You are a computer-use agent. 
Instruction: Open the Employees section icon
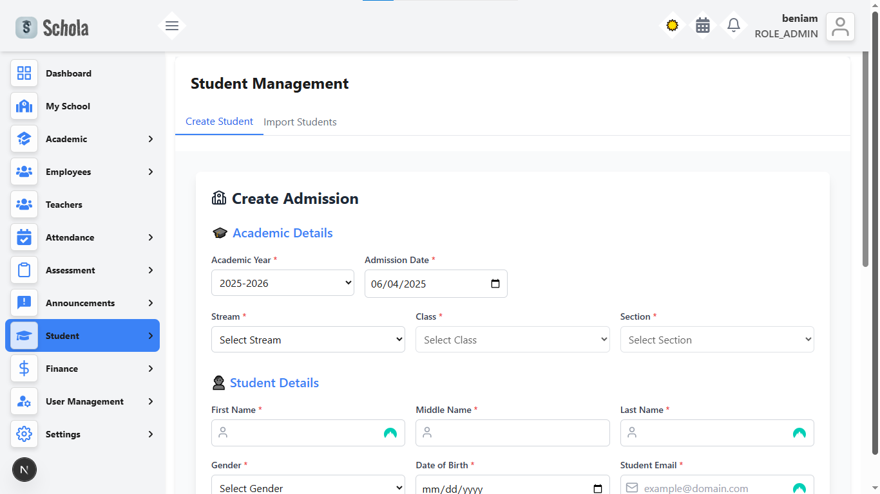pos(24,172)
